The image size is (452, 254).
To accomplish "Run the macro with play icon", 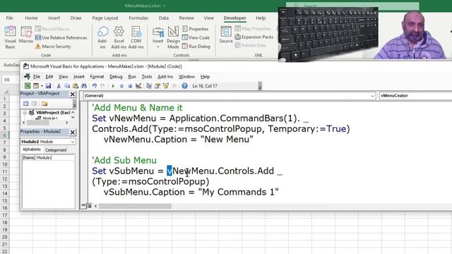I will coord(113,86).
